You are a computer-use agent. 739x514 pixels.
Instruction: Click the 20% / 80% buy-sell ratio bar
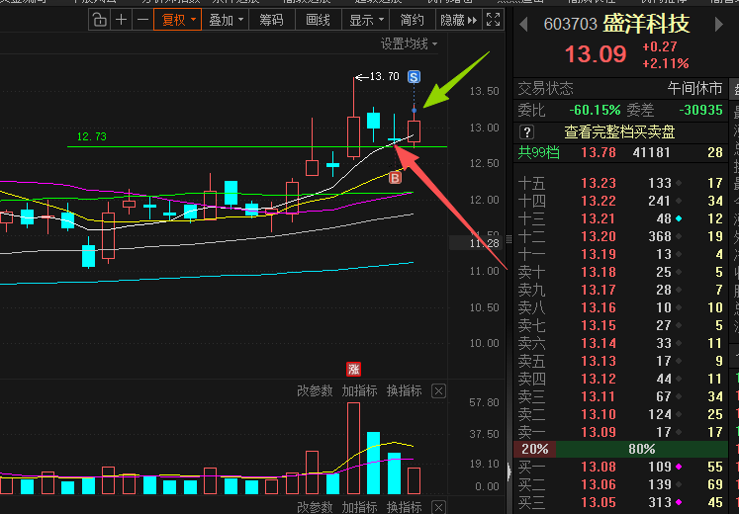[x=620, y=449]
